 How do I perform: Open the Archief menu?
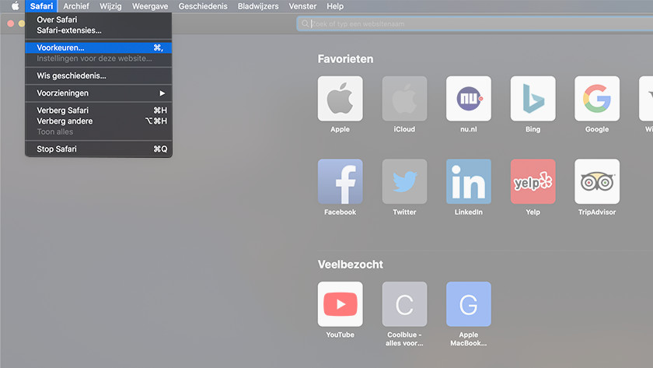pyautogui.click(x=76, y=6)
